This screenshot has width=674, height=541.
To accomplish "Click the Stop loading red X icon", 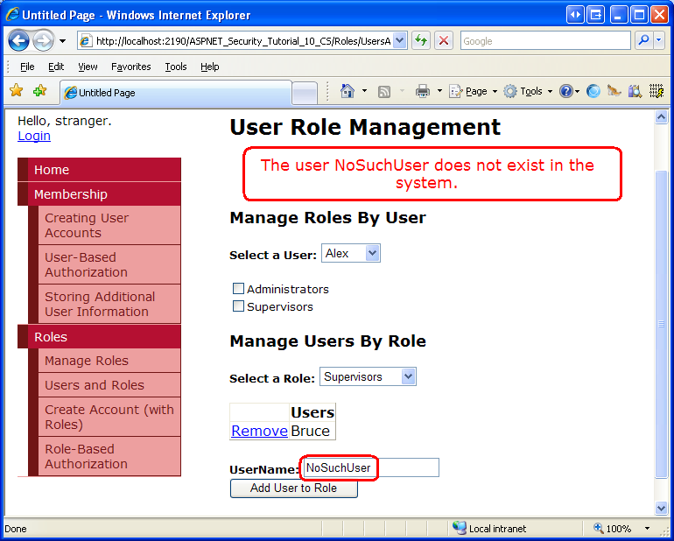I will click(x=444, y=40).
